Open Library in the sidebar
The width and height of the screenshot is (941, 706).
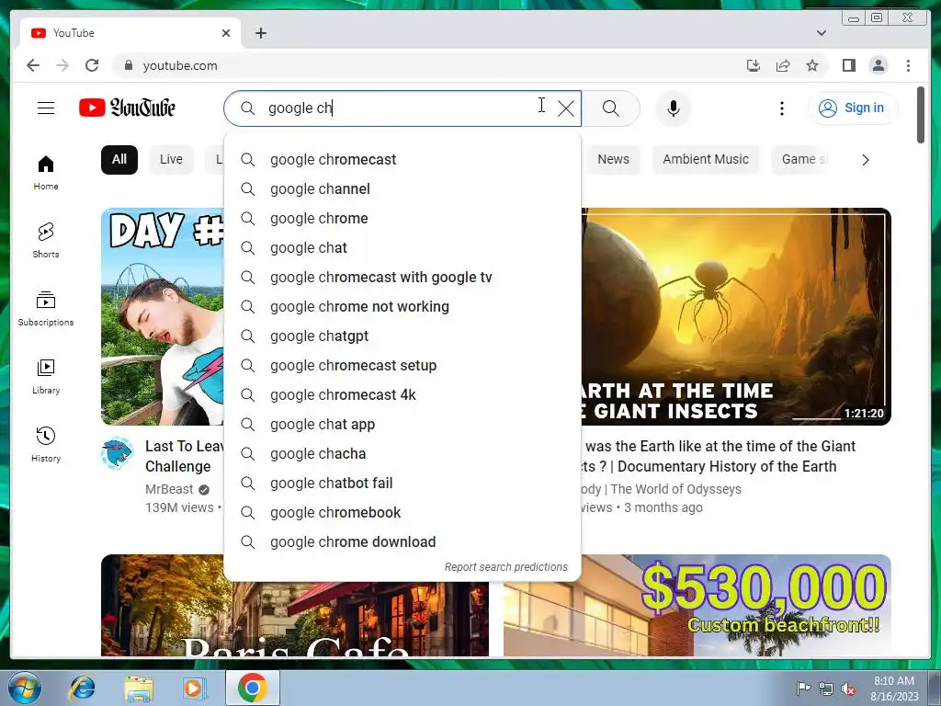point(46,376)
